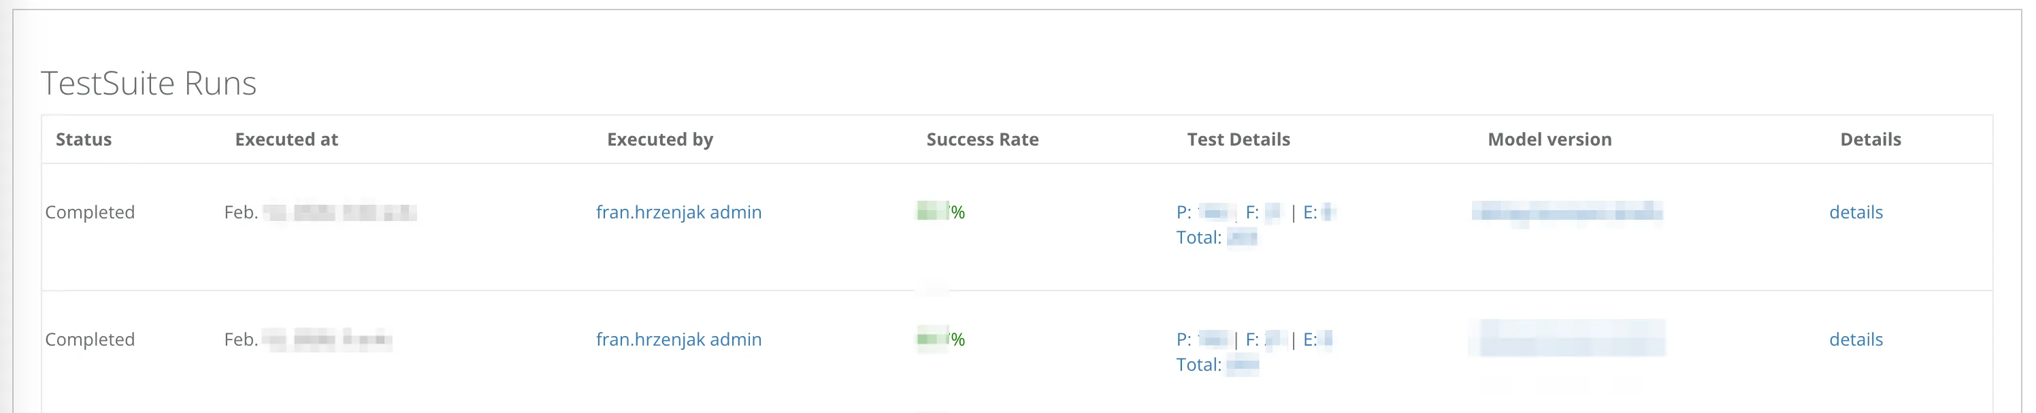Screen dimensions: 2036x413
Task: Sort the table by Executed at
Action: click(286, 139)
